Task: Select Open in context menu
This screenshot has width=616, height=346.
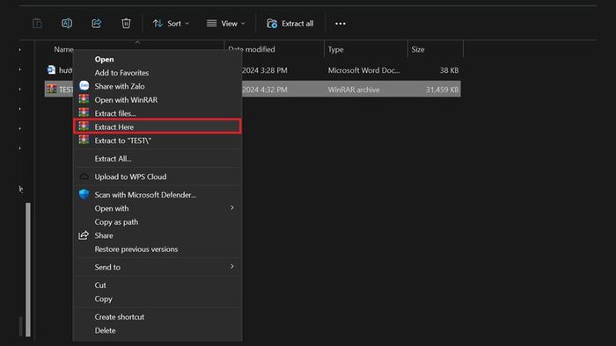Action: coord(104,59)
